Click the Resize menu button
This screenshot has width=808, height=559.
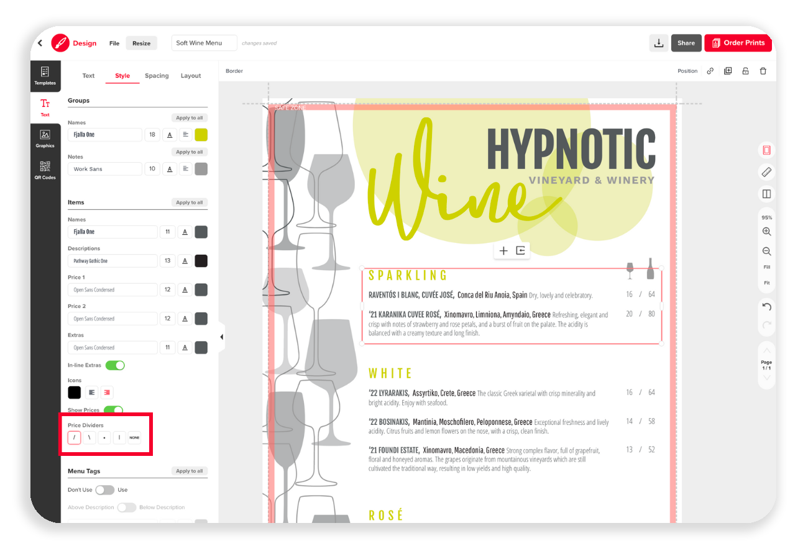click(x=141, y=43)
